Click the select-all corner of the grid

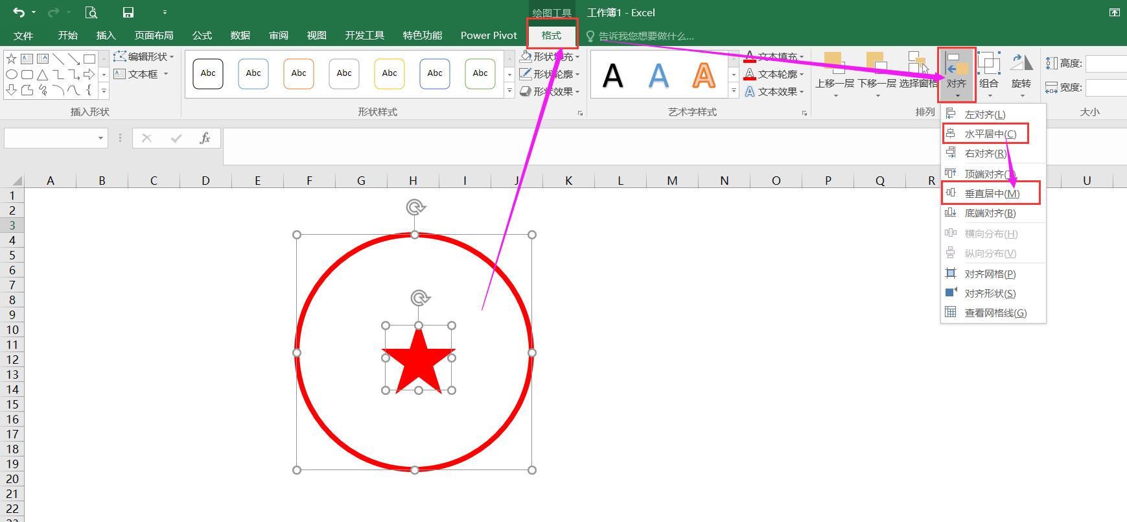(12, 181)
